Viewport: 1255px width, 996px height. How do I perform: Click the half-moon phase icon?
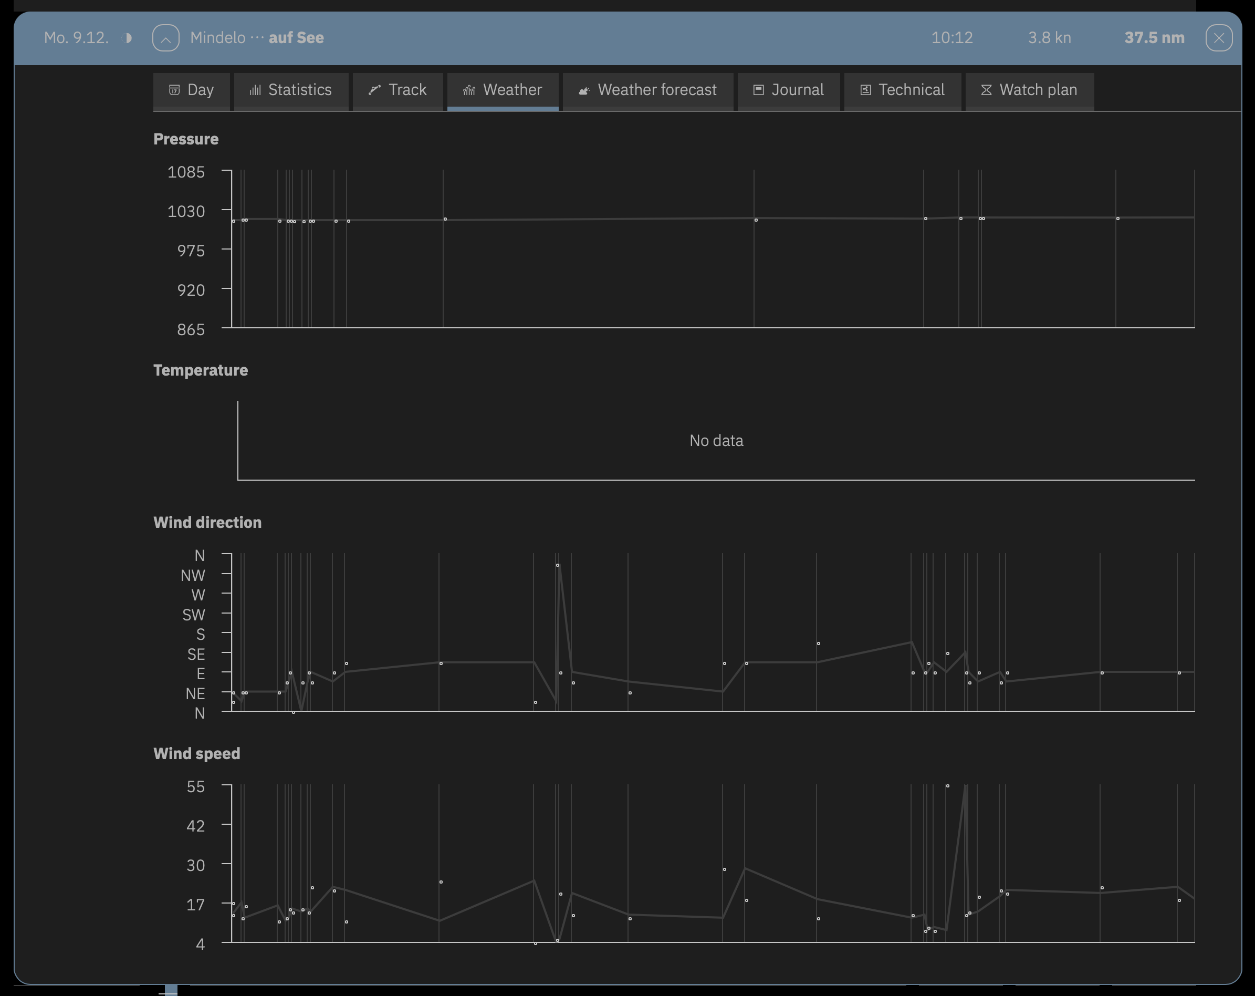[x=128, y=38]
